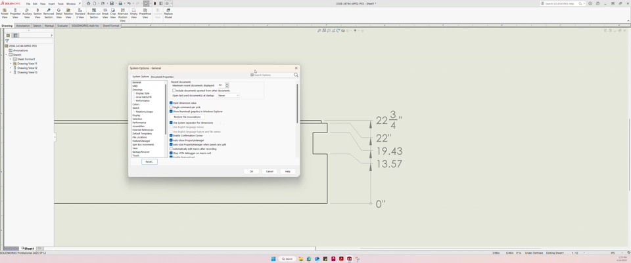Image resolution: width=631 pixels, height=263 pixels.
Task: Open Windows Start menu
Action: tap(273, 259)
